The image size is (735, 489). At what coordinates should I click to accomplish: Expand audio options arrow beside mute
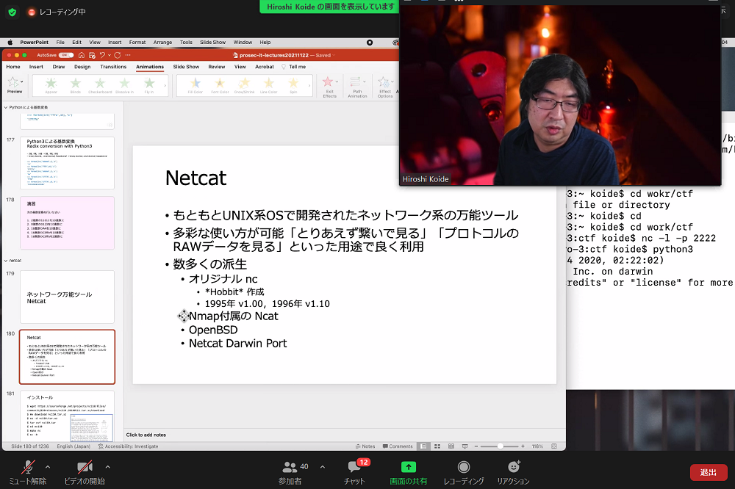coord(48,467)
